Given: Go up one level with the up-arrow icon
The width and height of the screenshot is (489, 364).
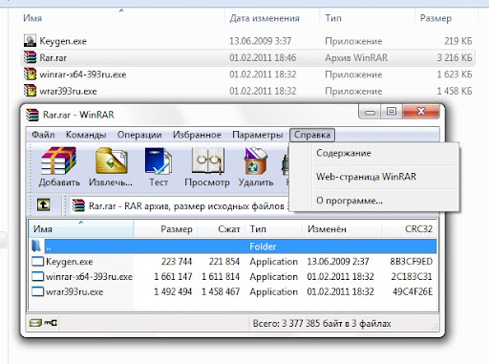Looking at the screenshot, I should pos(43,204).
